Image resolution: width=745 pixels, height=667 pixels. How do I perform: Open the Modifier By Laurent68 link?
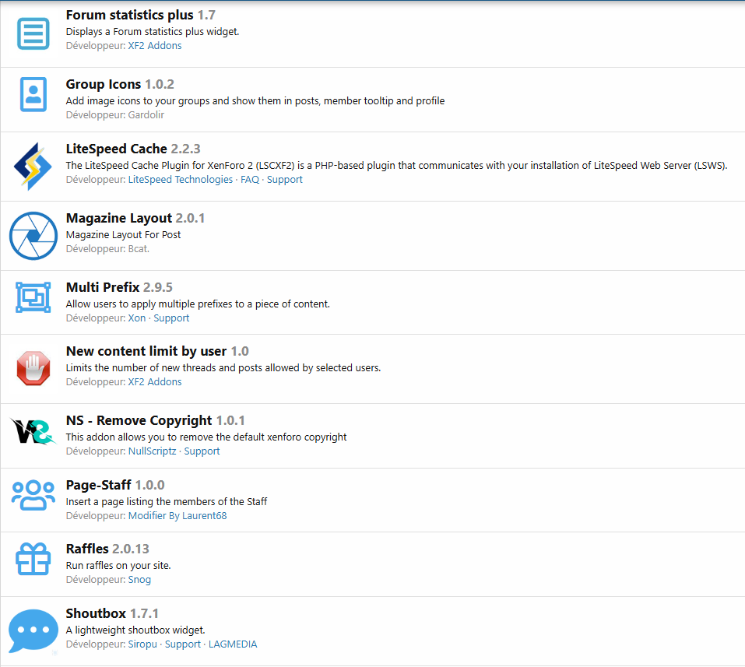[x=177, y=516]
